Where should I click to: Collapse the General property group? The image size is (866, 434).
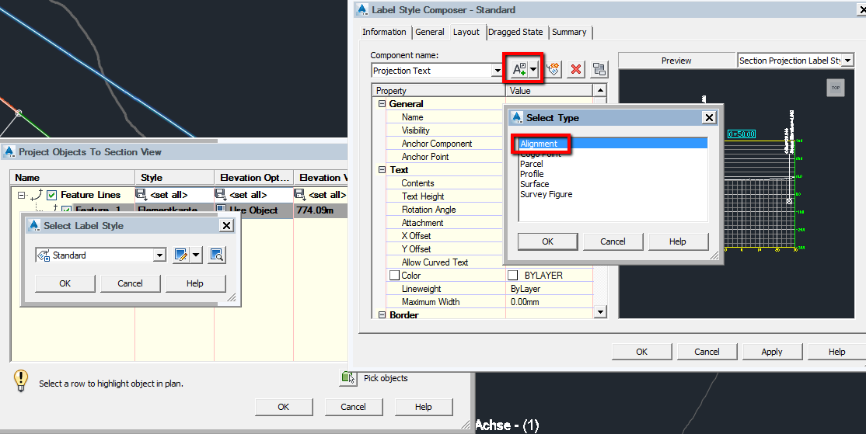point(382,104)
